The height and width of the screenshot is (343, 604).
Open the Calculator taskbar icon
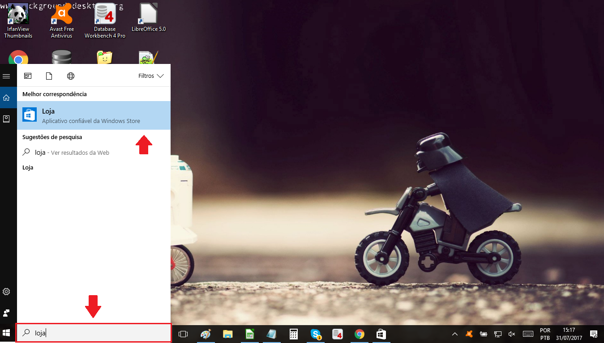coord(294,334)
